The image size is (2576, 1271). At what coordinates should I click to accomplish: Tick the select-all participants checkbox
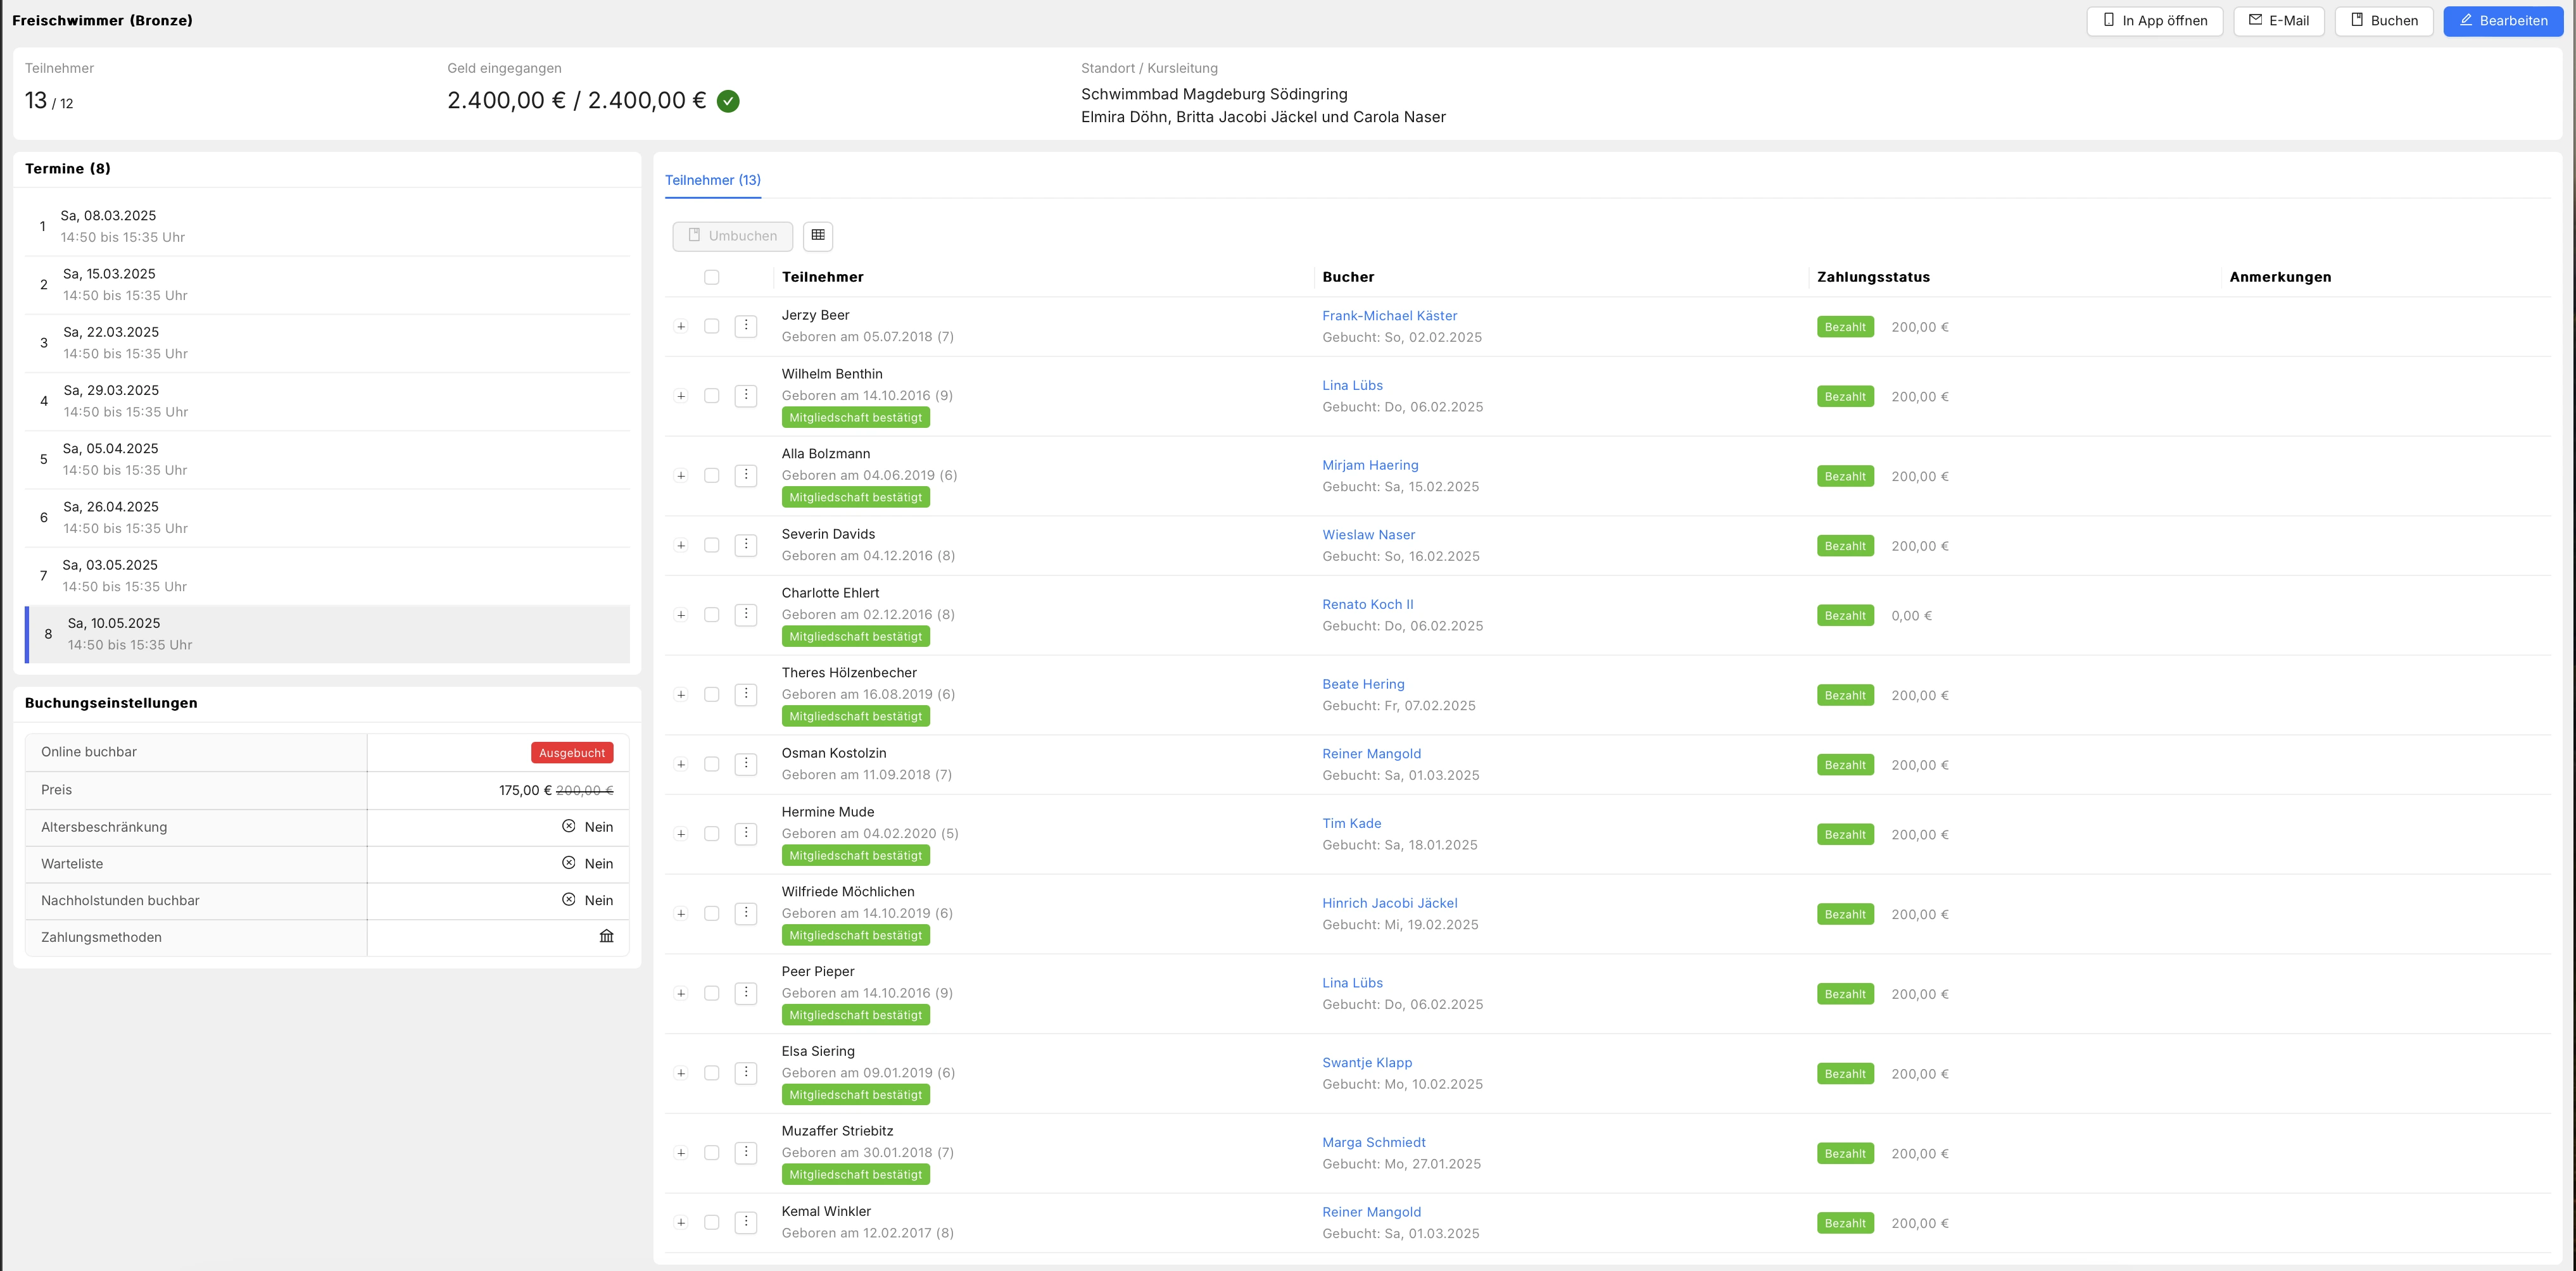click(x=711, y=277)
